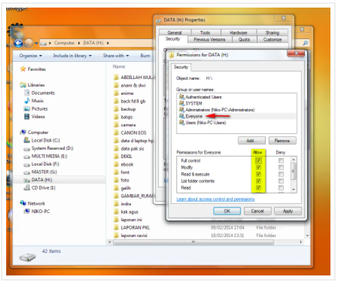Open the anime folder
The width and height of the screenshot is (338, 283).
tap(124, 93)
